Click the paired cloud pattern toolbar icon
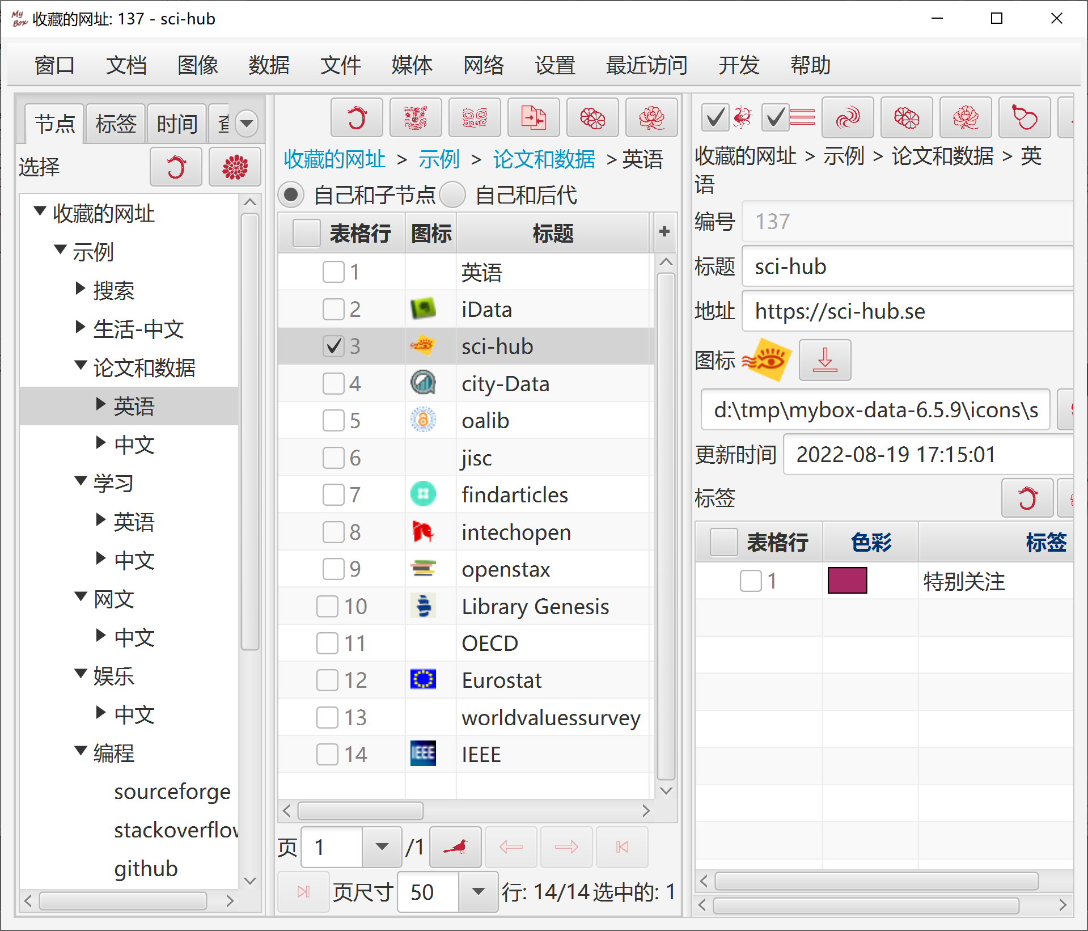This screenshot has width=1088, height=931. pyautogui.click(x=475, y=118)
